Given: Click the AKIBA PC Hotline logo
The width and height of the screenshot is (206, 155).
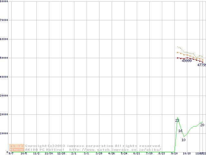Looking at the screenshot, I should pos(17,148).
